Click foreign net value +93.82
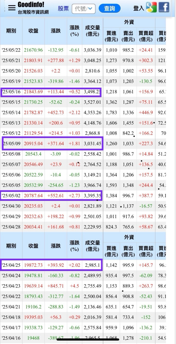 pyautogui.click(x=146, y=217)
